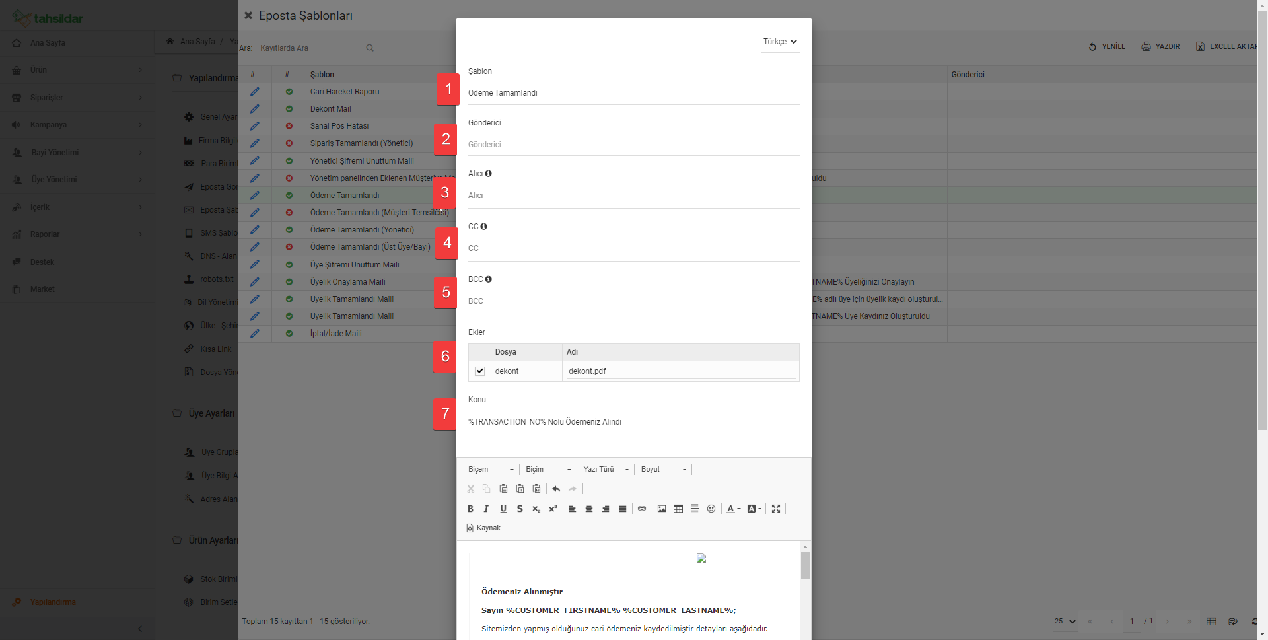This screenshot has height=640, width=1268.
Task: Click the Gönderici input field
Action: tap(633, 145)
